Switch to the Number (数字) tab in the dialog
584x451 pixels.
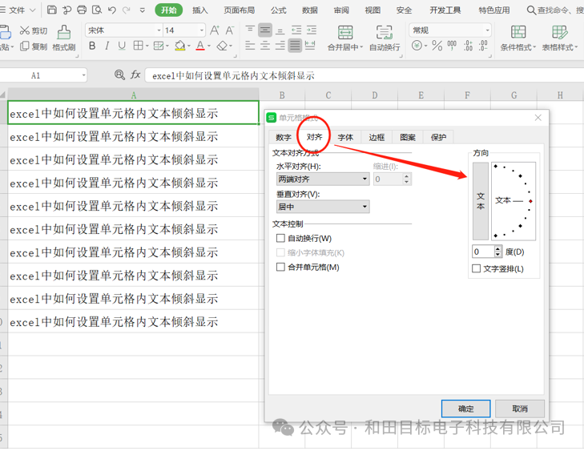click(284, 138)
